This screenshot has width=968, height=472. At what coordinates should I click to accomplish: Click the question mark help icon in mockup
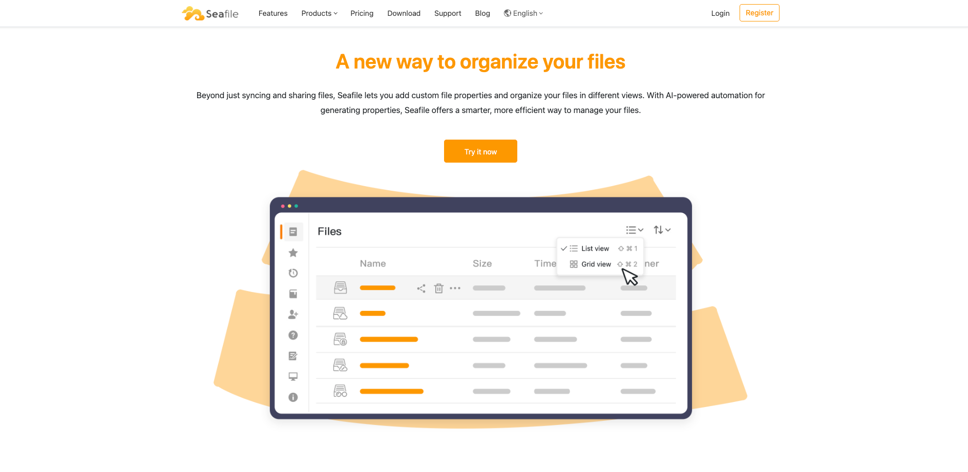[x=293, y=335]
